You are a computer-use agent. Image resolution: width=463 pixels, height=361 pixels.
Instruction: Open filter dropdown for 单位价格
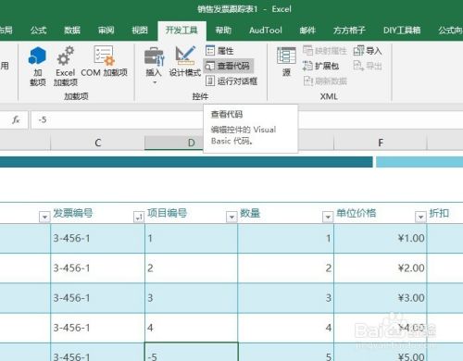tap(420, 217)
